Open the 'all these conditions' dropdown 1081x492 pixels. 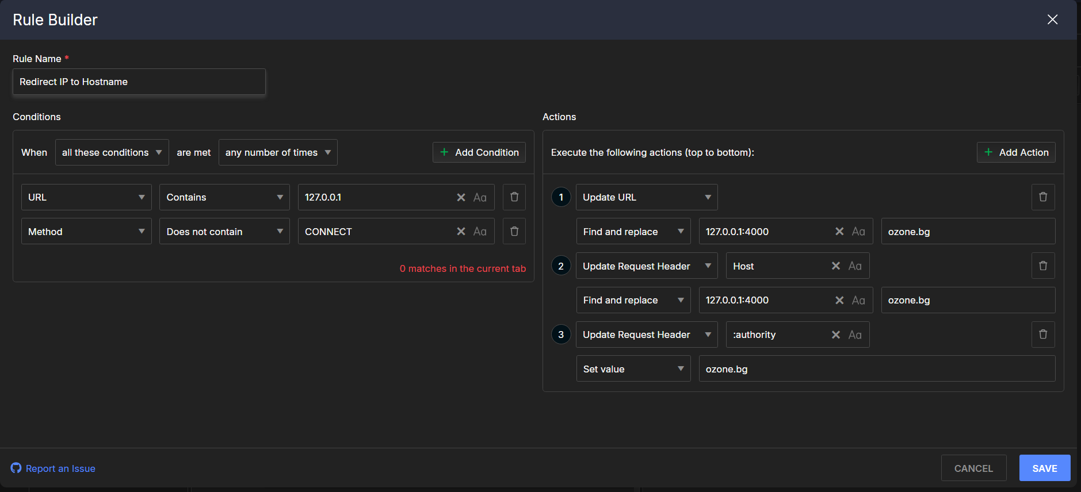[x=112, y=152]
